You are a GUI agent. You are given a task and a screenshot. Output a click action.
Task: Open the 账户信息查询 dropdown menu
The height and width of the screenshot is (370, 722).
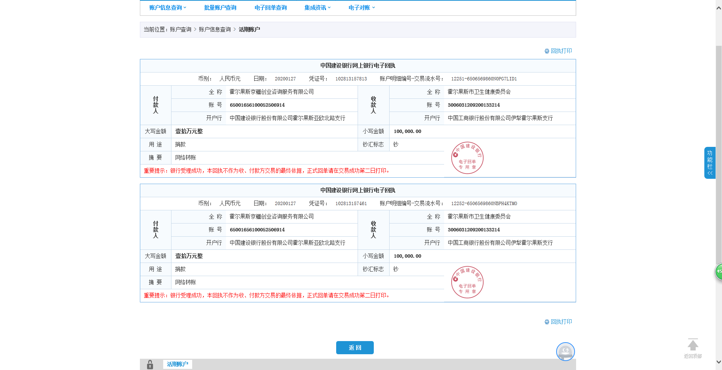tap(168, 8)
